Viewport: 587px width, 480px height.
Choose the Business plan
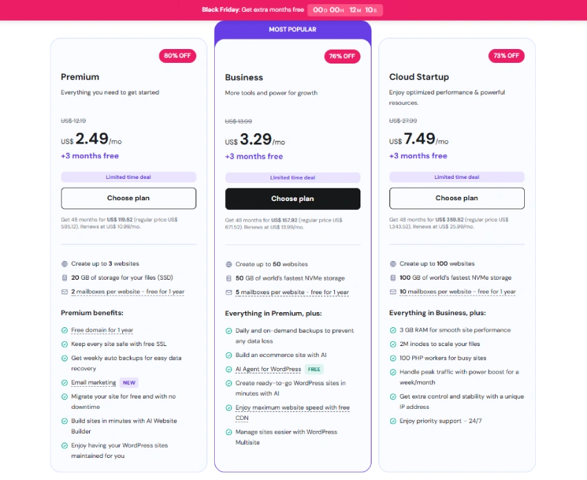pyautogui.click(x=292, y=198)
